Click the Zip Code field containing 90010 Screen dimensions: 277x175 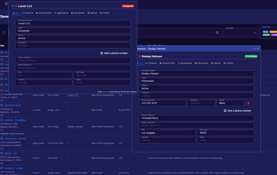225,133
